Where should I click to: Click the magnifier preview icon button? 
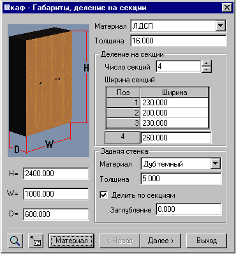point(15,241)
